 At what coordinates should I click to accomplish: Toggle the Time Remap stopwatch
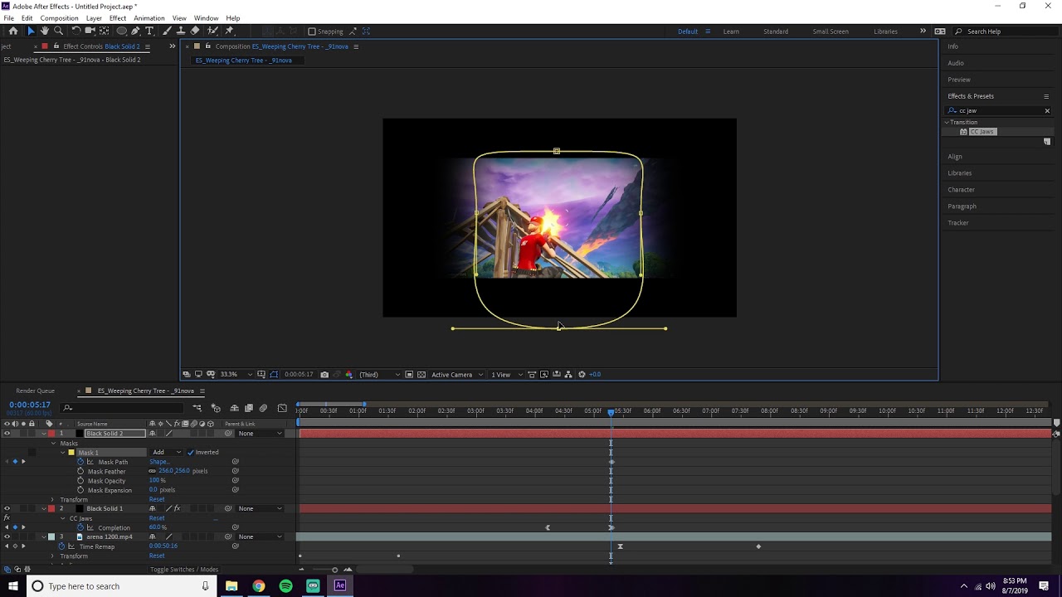coord(61,547)
